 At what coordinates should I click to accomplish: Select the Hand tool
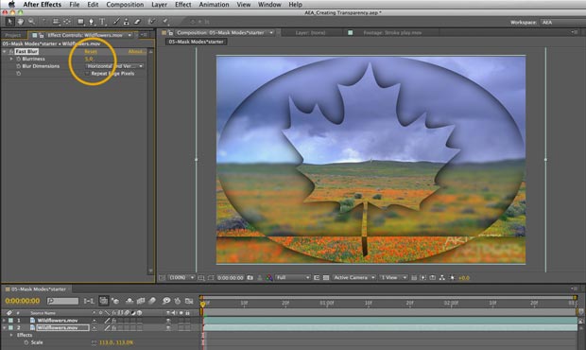pyautogui.click(x=21, y=22)
